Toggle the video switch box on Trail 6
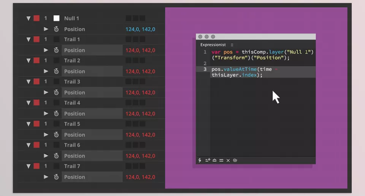Screen dimensions: 365x196 pos(56,145)
